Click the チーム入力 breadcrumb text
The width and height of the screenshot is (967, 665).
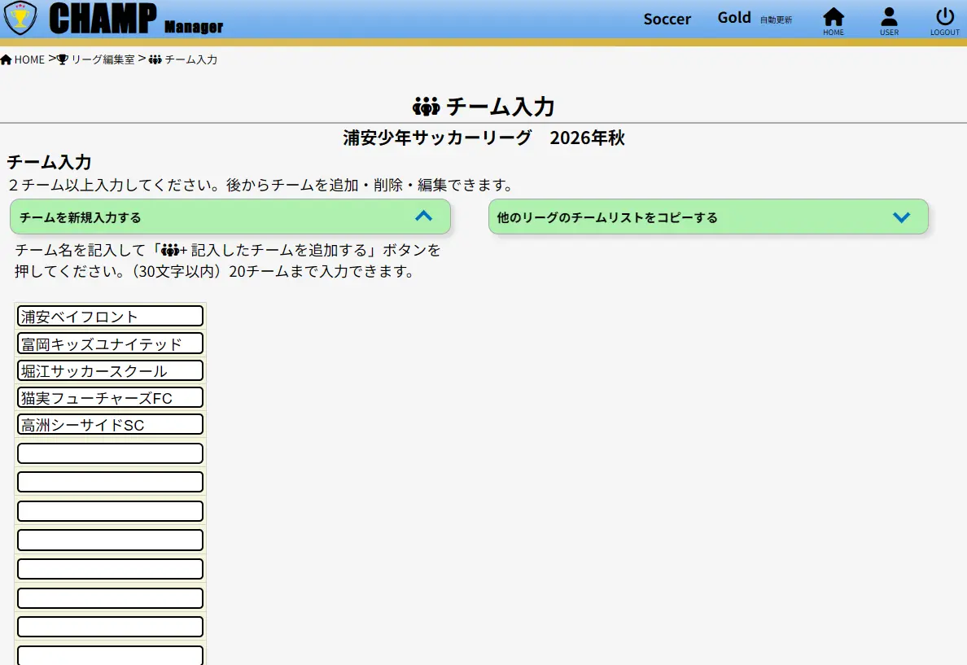pos(190,60)
